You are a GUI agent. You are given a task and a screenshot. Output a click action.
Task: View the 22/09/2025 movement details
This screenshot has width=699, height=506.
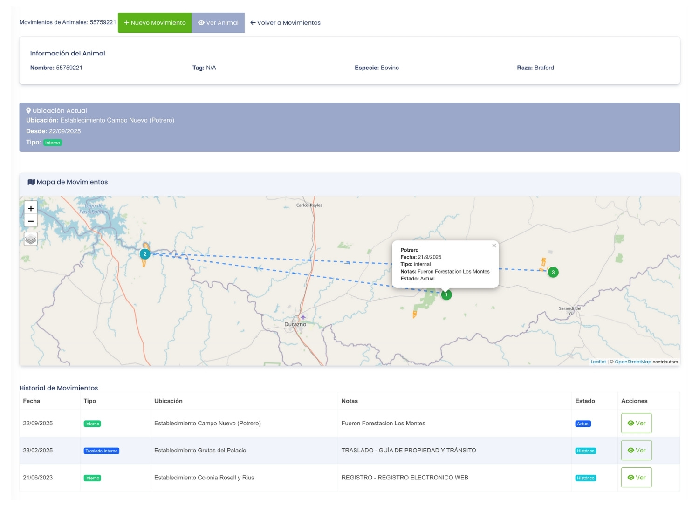pyautogui.click(x=636, y=423)
